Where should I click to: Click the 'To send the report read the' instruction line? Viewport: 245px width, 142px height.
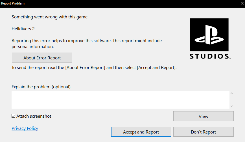(94, 68)
